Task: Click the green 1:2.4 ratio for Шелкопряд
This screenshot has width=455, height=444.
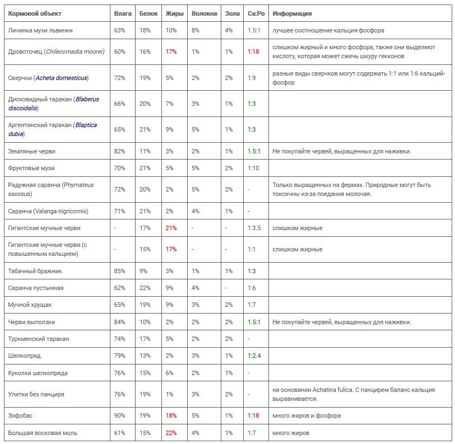Action: point(254,356)
